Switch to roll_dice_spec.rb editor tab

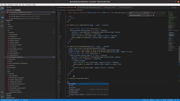click(111, 8)
